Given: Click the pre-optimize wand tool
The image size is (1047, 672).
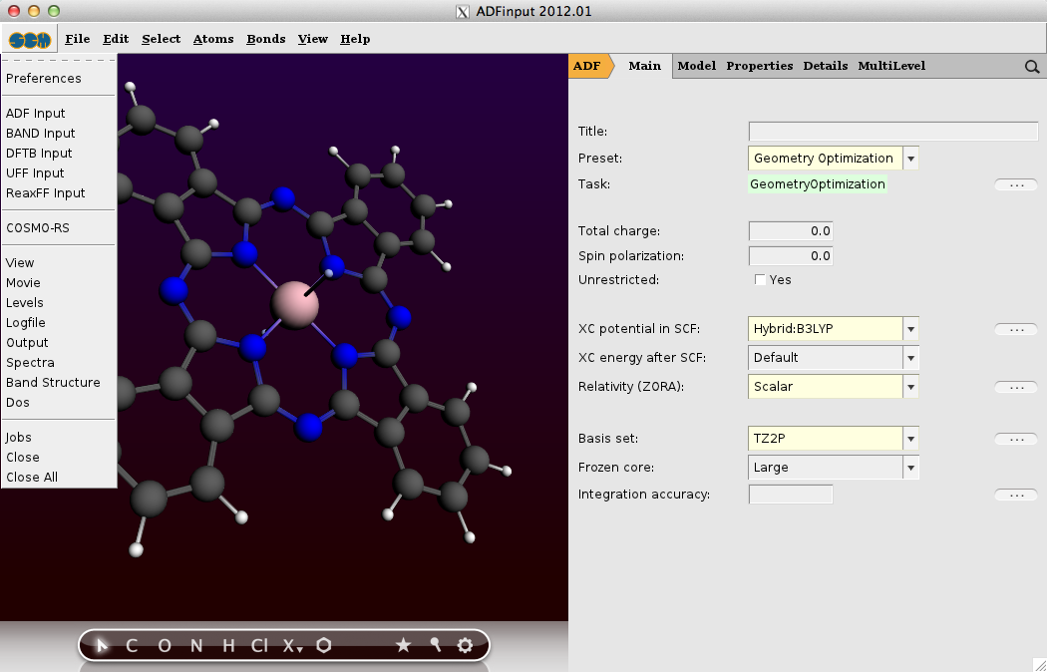Looking at the screenshot, I should 436,645.
